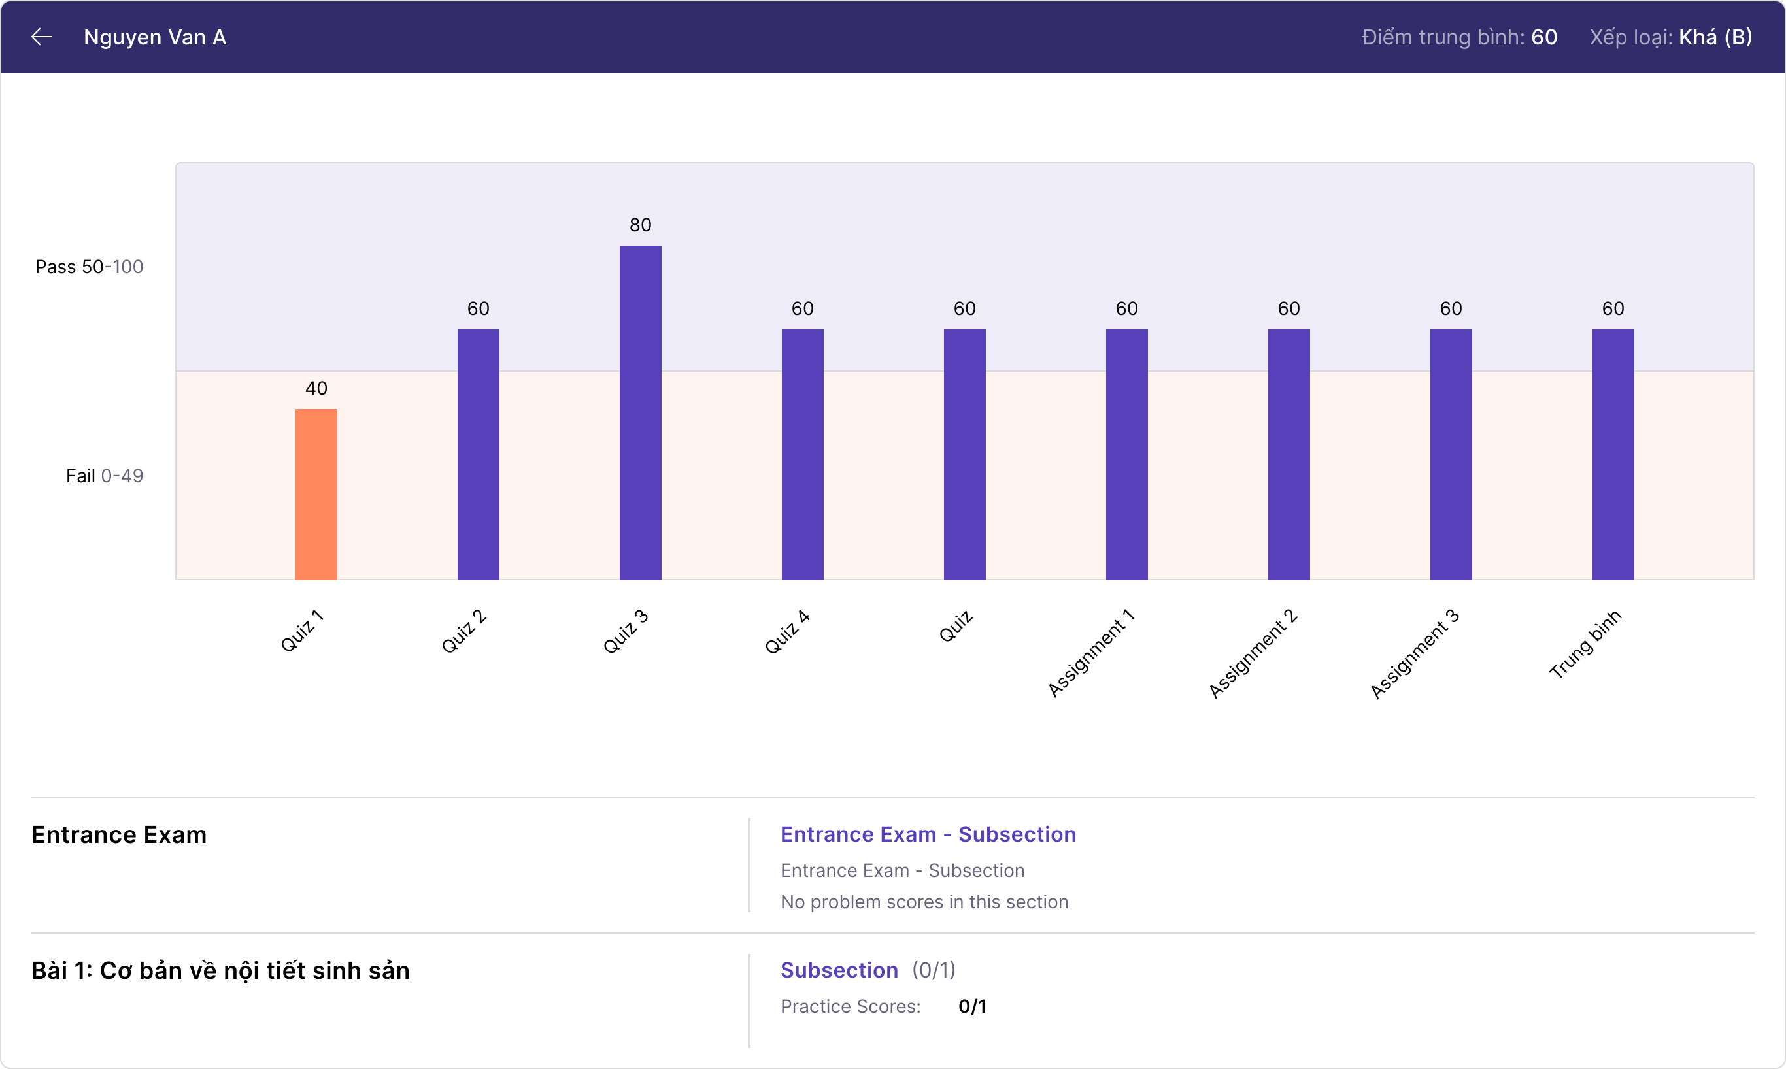Click the Fail 0-49 axis label
Viewport: 1786px width, 1069px height.
point(105,476)
